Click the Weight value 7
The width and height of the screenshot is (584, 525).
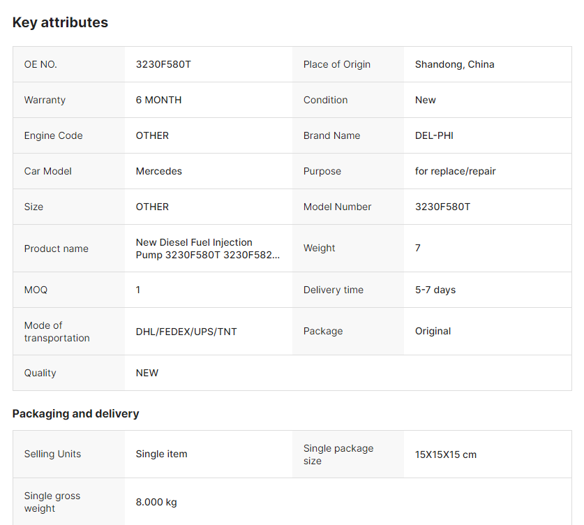417,248
